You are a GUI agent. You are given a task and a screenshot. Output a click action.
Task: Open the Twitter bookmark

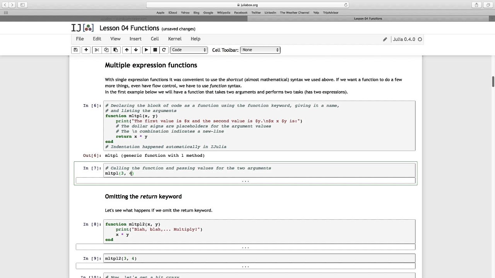(x=256, y=13)
